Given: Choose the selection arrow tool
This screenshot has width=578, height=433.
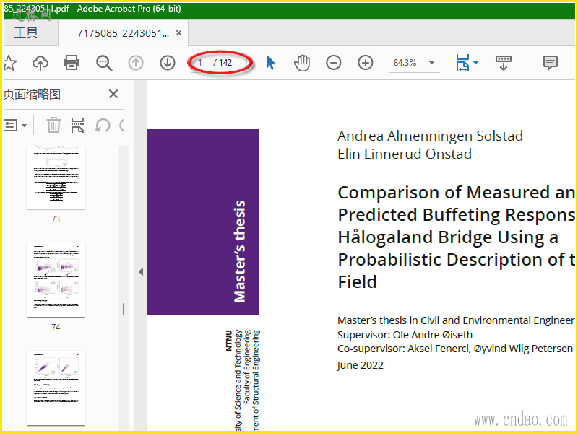Looking at the screenshot, I should pyautogui.click(x=270, y=63).
